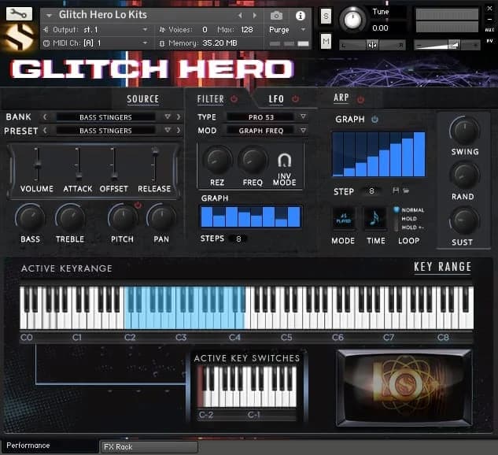Go to next instrument preset arrow
The height and width of the screenshot is (455, 498).
[x=254, y=15]
